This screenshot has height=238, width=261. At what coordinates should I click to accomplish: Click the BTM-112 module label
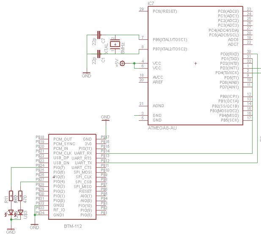[73, 226]
